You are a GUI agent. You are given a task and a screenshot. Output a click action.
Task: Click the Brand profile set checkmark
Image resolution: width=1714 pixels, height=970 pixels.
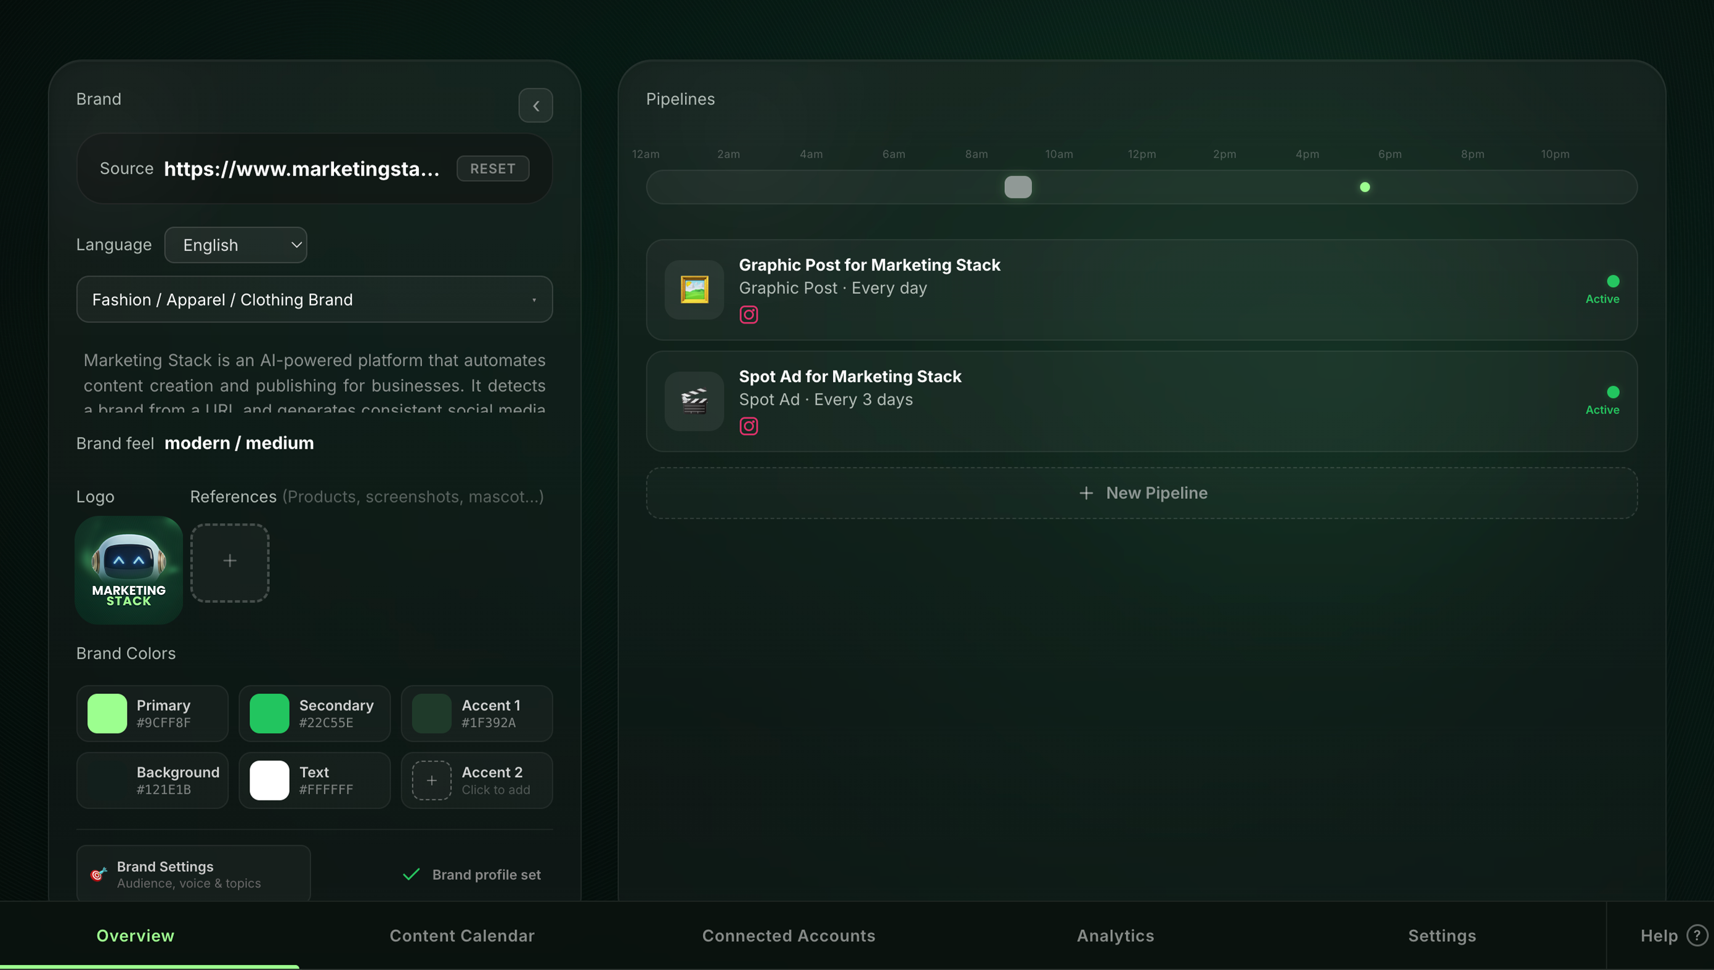412,874
